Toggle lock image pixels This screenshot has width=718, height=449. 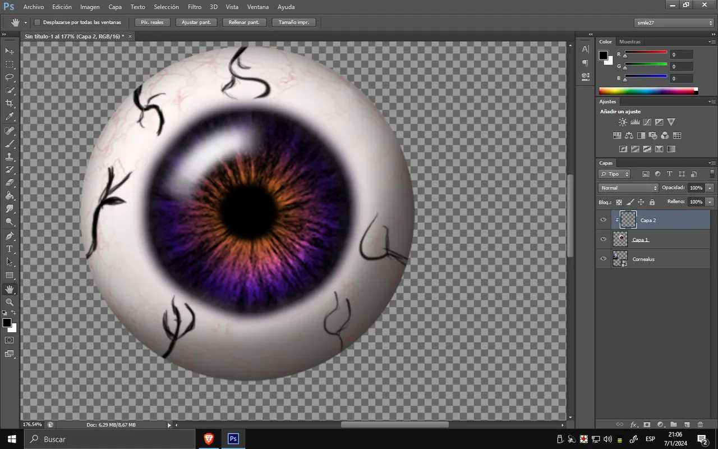coord(630,202)
